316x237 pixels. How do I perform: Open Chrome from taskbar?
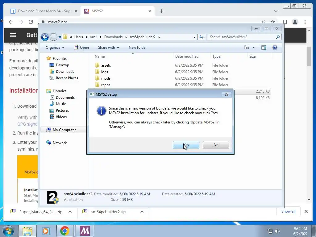click(x=64, y=231)
